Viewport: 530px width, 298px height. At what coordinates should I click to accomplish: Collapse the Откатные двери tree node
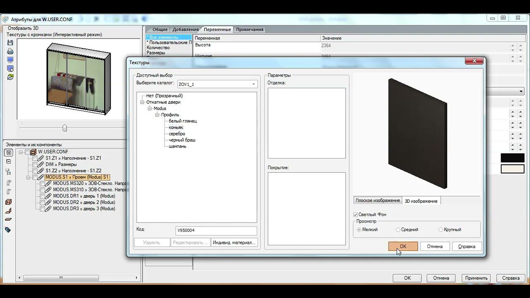pyautogui.click(x=142, y=102)
